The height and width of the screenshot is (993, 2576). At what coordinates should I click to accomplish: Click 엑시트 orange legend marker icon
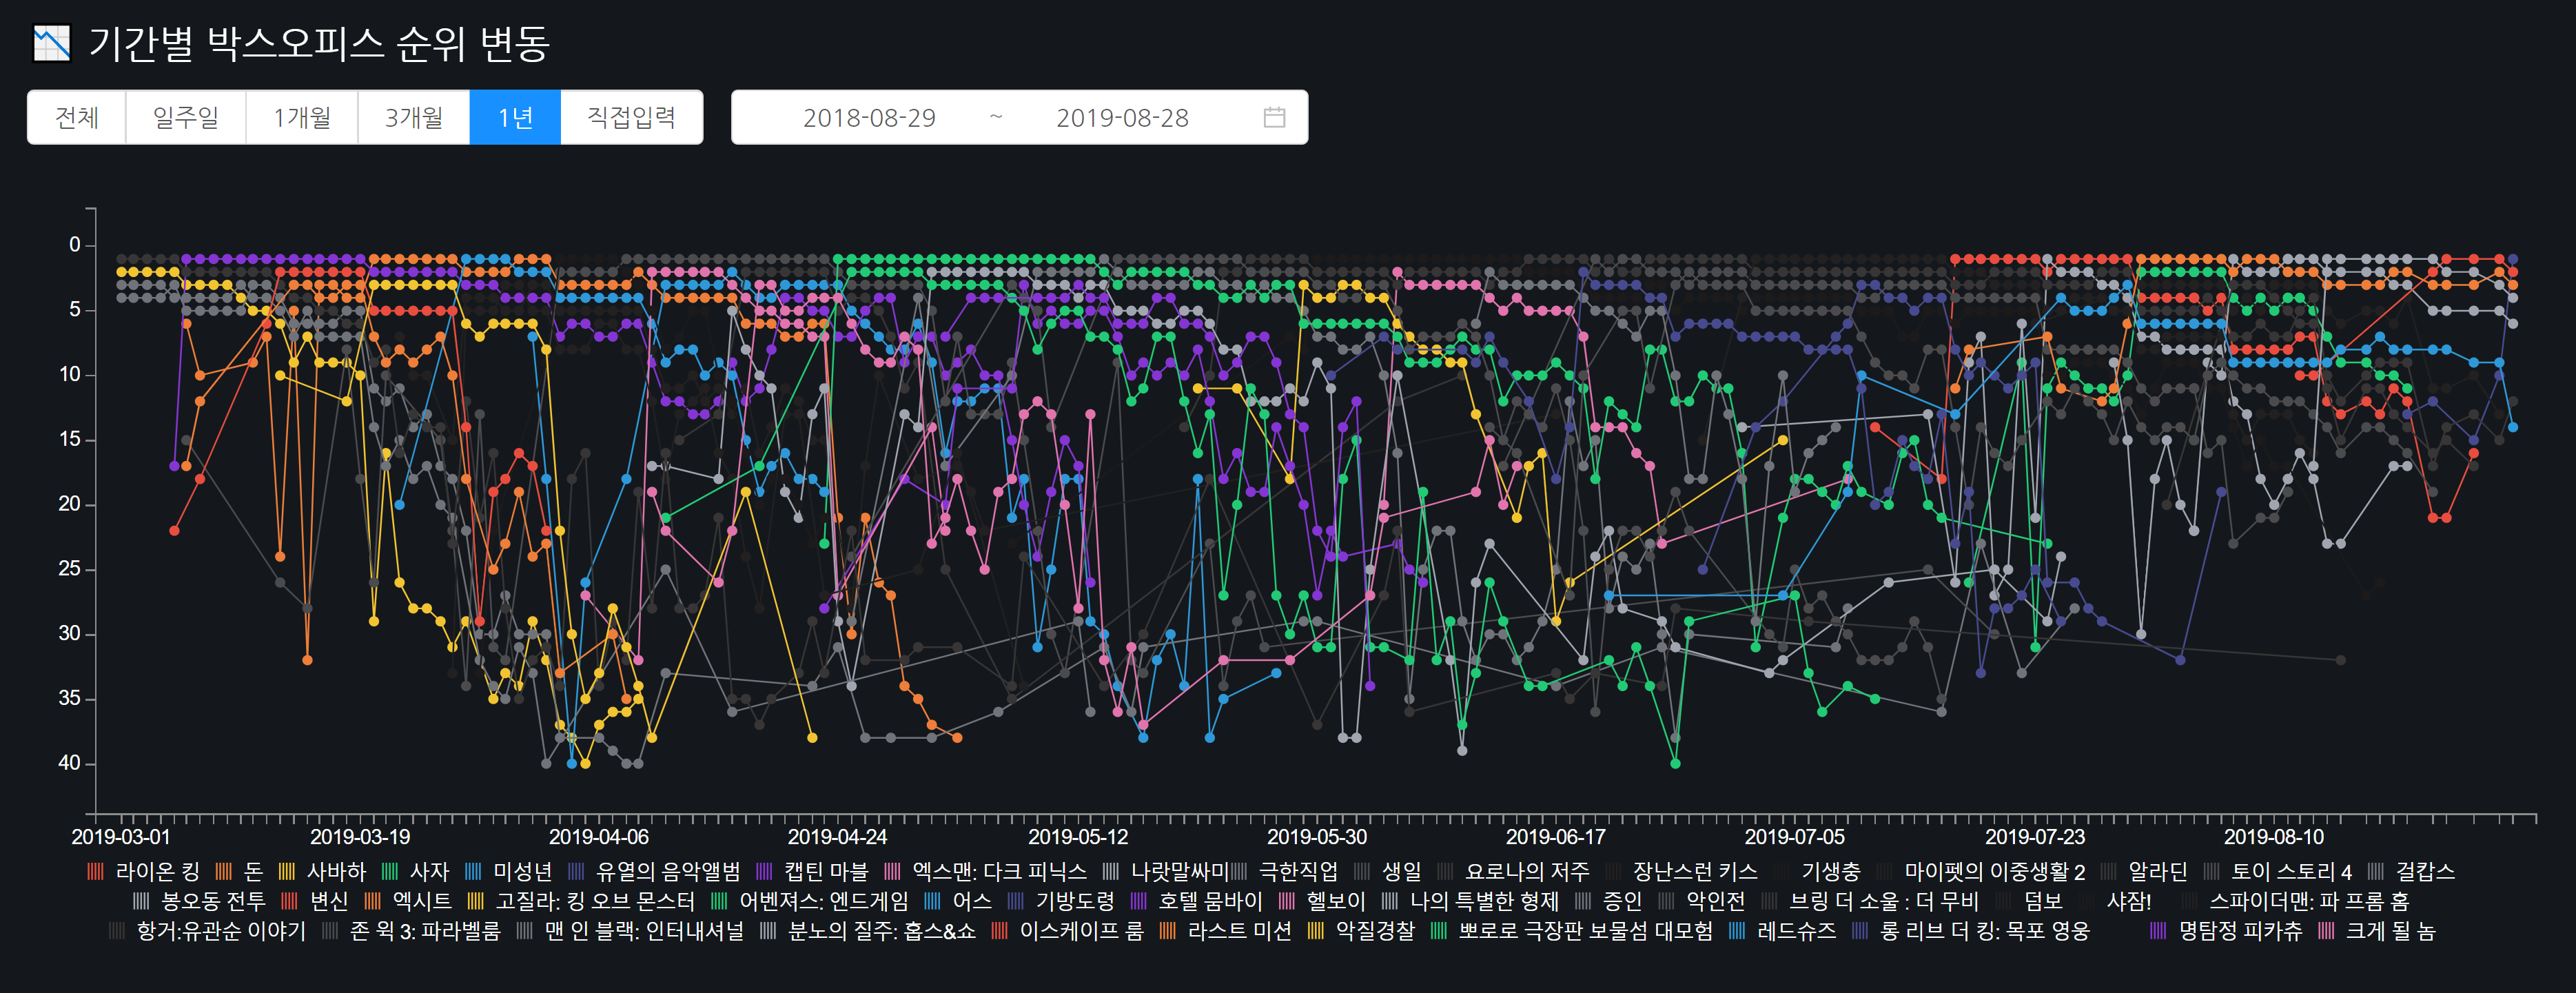click(373, 902)
